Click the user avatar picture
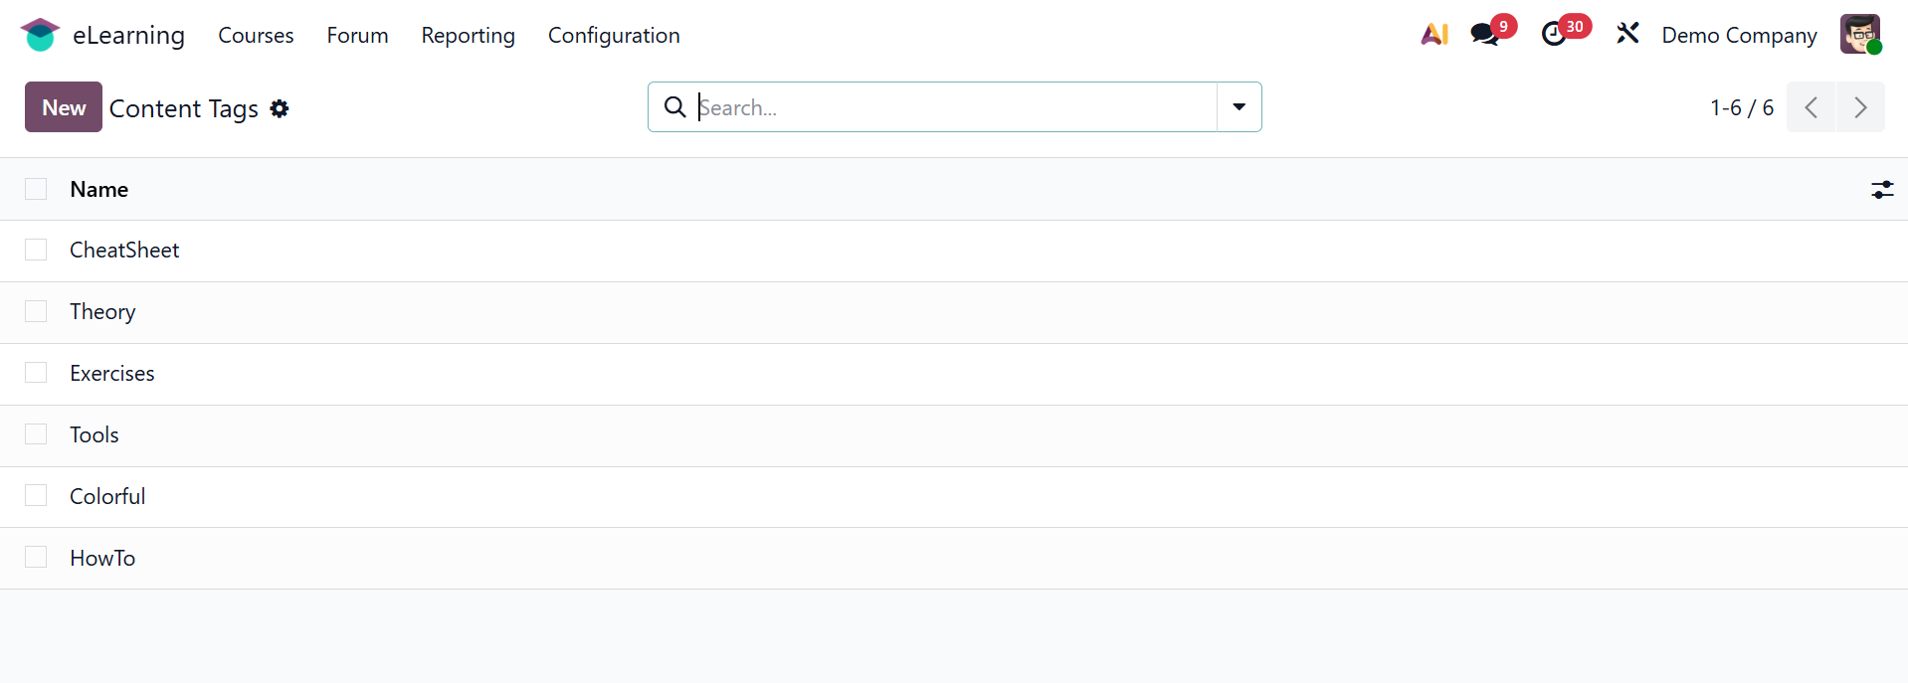Screen dimensions: 1908x683 1859,35
